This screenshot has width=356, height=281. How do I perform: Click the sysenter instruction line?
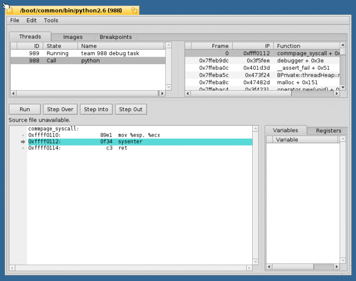point(140,141)
